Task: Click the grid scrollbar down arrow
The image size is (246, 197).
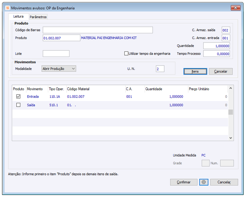Action: (231, 138)
